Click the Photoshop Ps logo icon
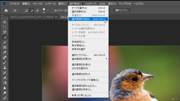180x101 pixels. tap(4, 4)
